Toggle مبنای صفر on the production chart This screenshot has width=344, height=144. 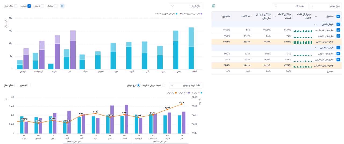(16, 85)
